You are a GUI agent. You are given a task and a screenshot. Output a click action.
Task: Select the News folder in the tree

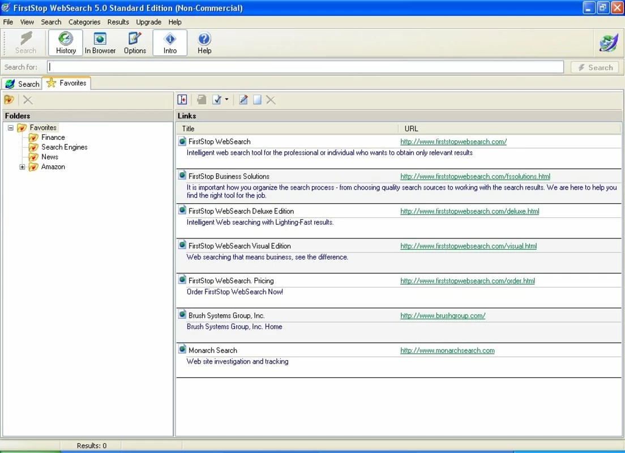point(50,157)
